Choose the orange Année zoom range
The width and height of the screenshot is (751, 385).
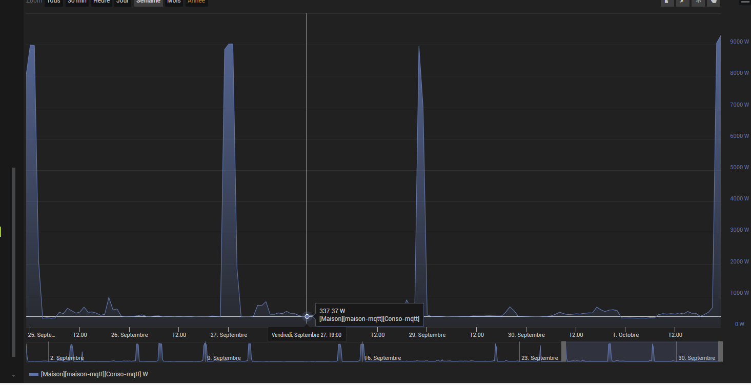[x=196, y=2]
